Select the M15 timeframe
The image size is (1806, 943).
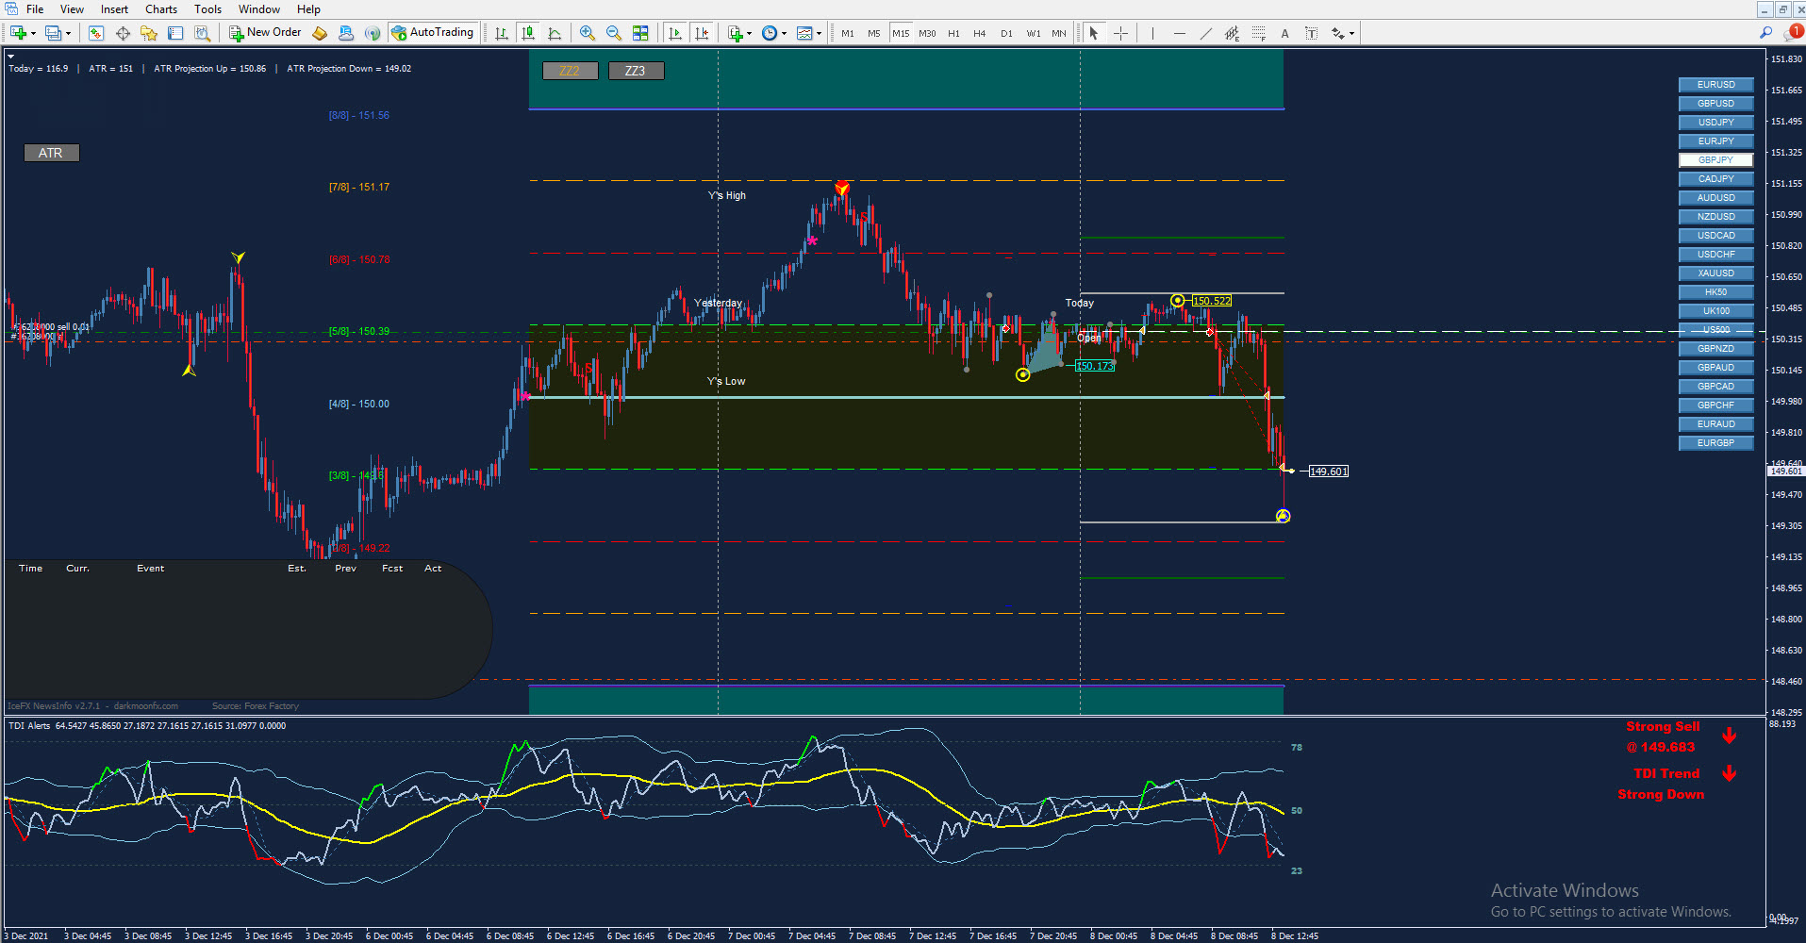point(901,33)
